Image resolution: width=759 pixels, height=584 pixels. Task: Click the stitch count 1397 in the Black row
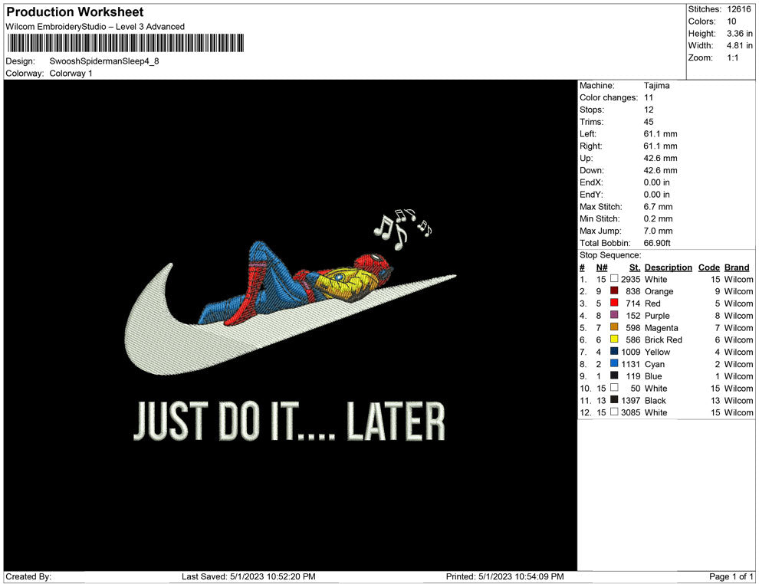631,399
